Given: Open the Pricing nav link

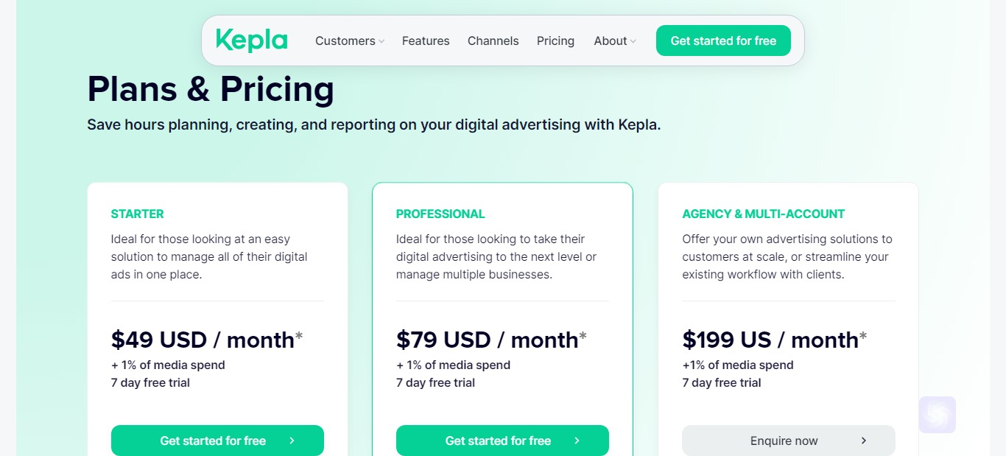Looking at the screenshot, I should click(x=555, y=41).
